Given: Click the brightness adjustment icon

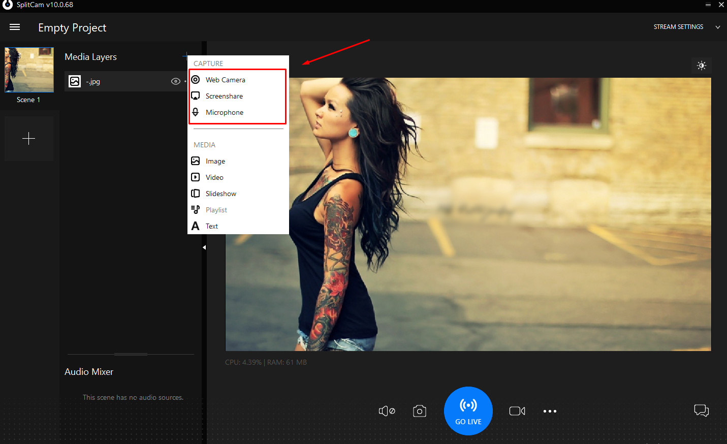Looking at the screenshot, I should click(x=702, y=66).
